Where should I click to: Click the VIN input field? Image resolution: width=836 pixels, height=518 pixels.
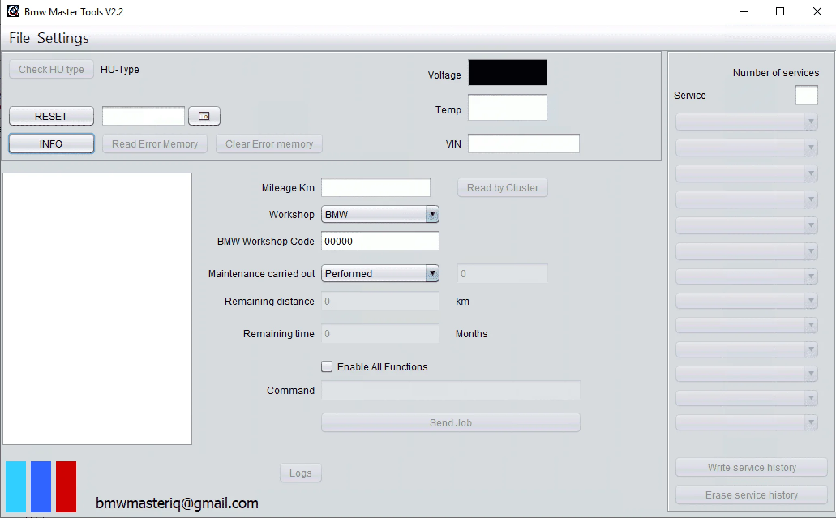pyautogui.click(x=523, y=144)
